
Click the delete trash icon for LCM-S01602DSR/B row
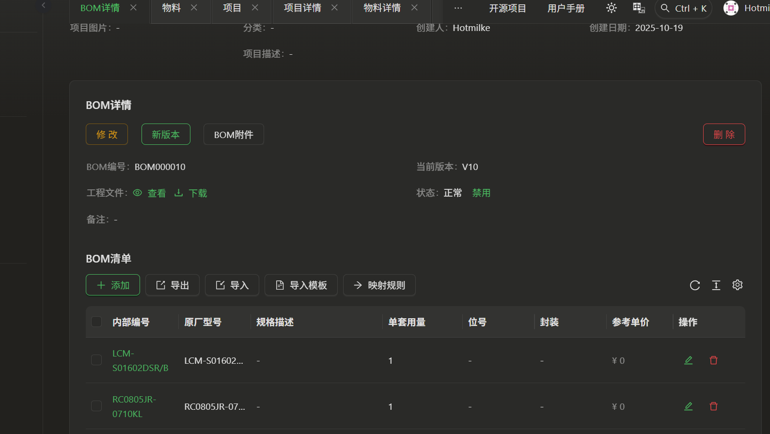click(x=713, y=360)
